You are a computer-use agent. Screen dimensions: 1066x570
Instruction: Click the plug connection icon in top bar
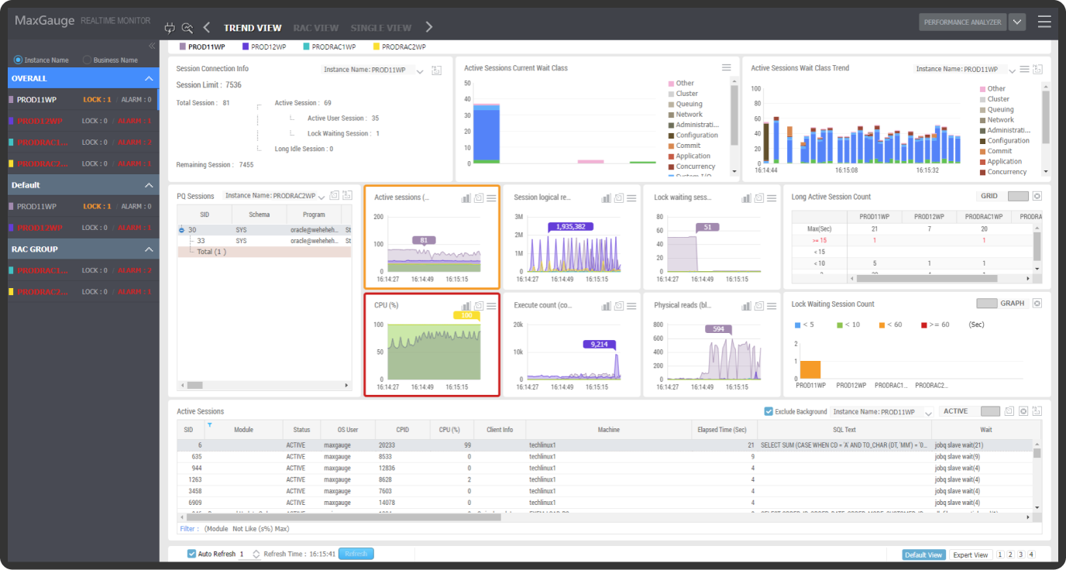tap(170, 28)
